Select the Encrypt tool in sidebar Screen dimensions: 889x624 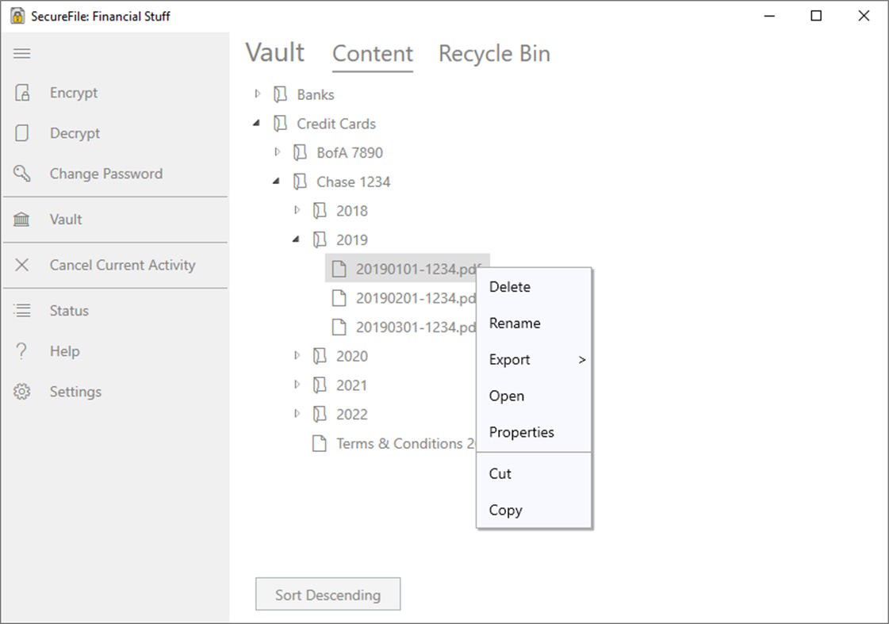tap(72, 93)
